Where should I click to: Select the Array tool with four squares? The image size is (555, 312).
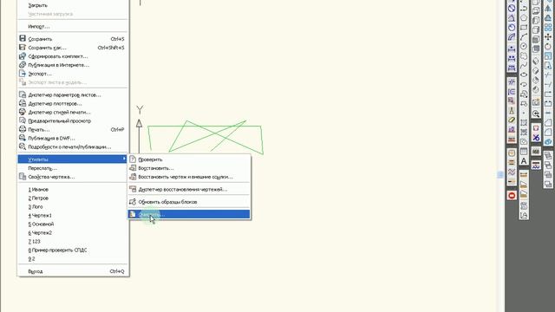[x=548, y=27]
